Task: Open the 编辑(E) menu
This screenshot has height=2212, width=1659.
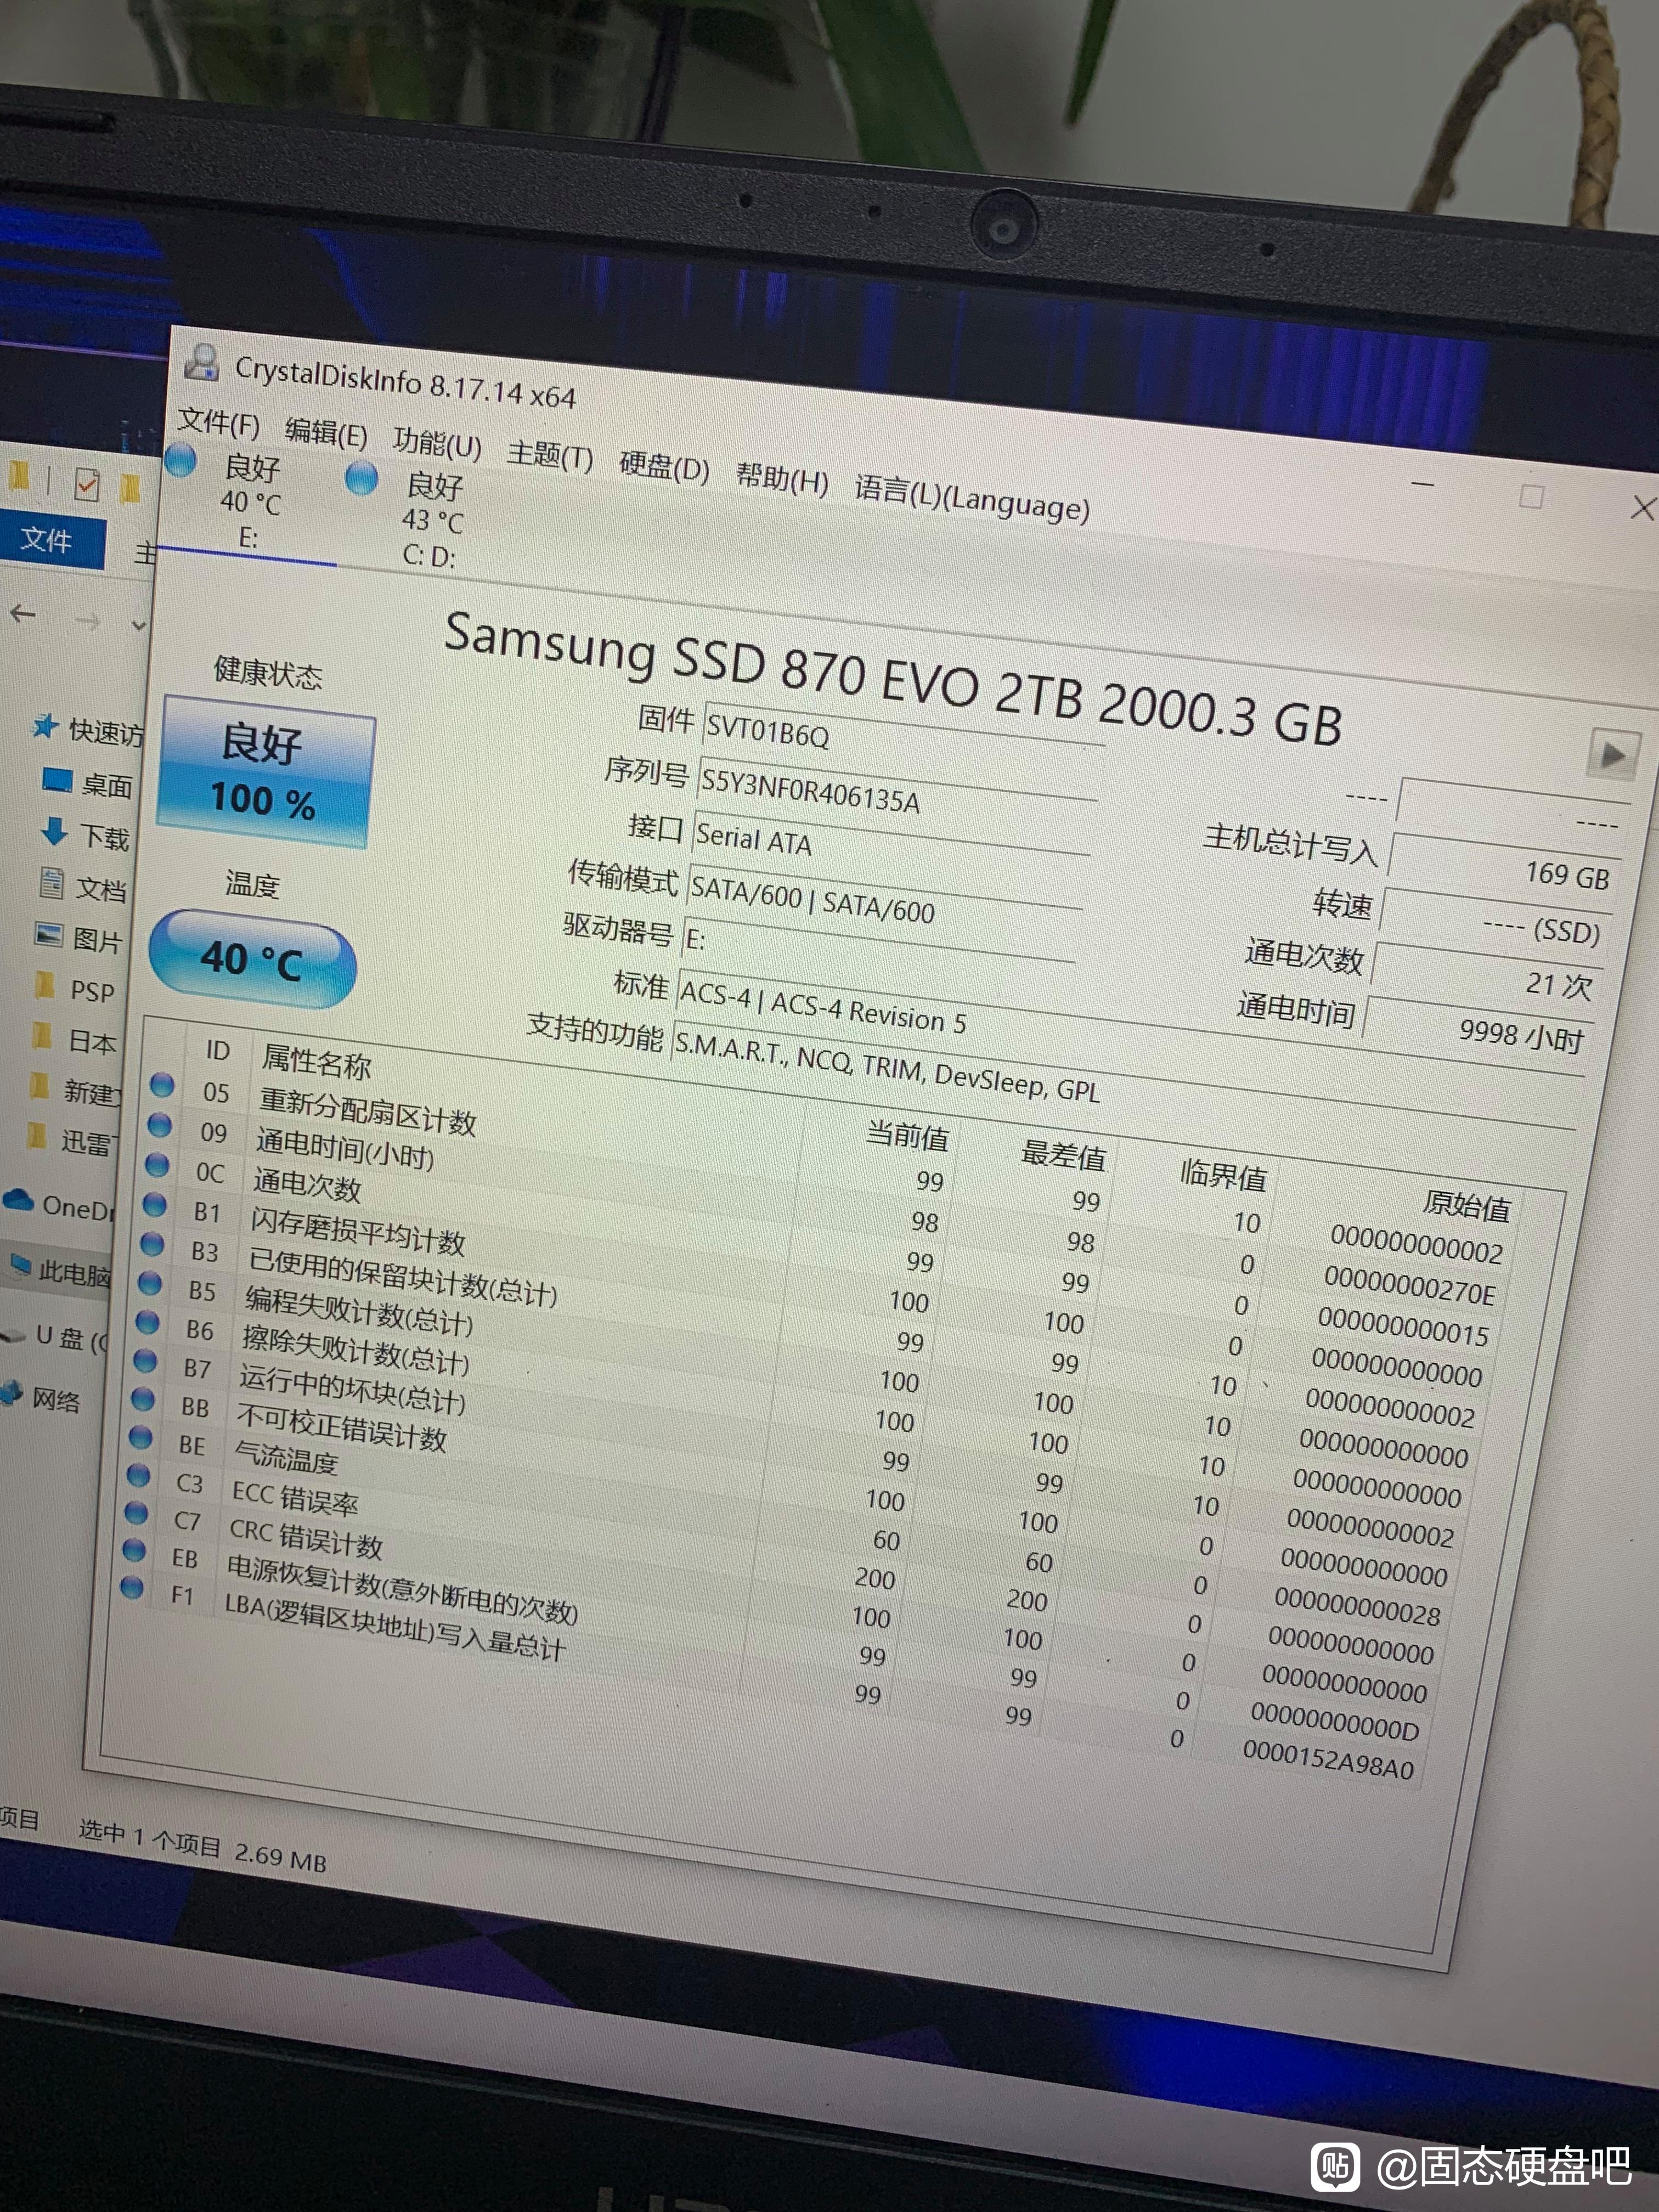Action: coord(326,433)
